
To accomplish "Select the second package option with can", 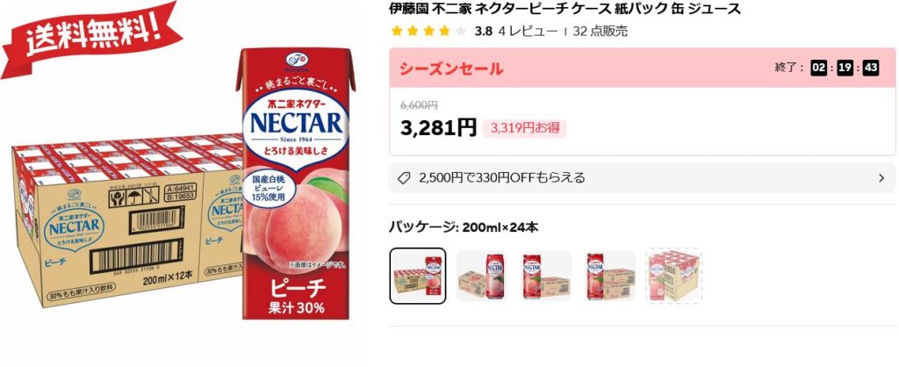I will pos(481,276).
